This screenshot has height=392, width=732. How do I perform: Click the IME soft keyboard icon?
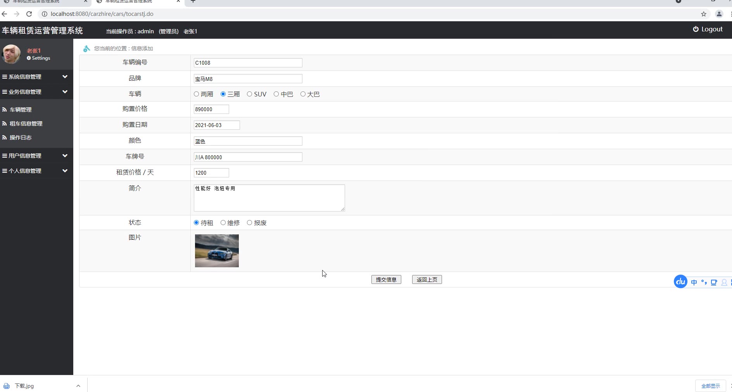pos(714,282)
